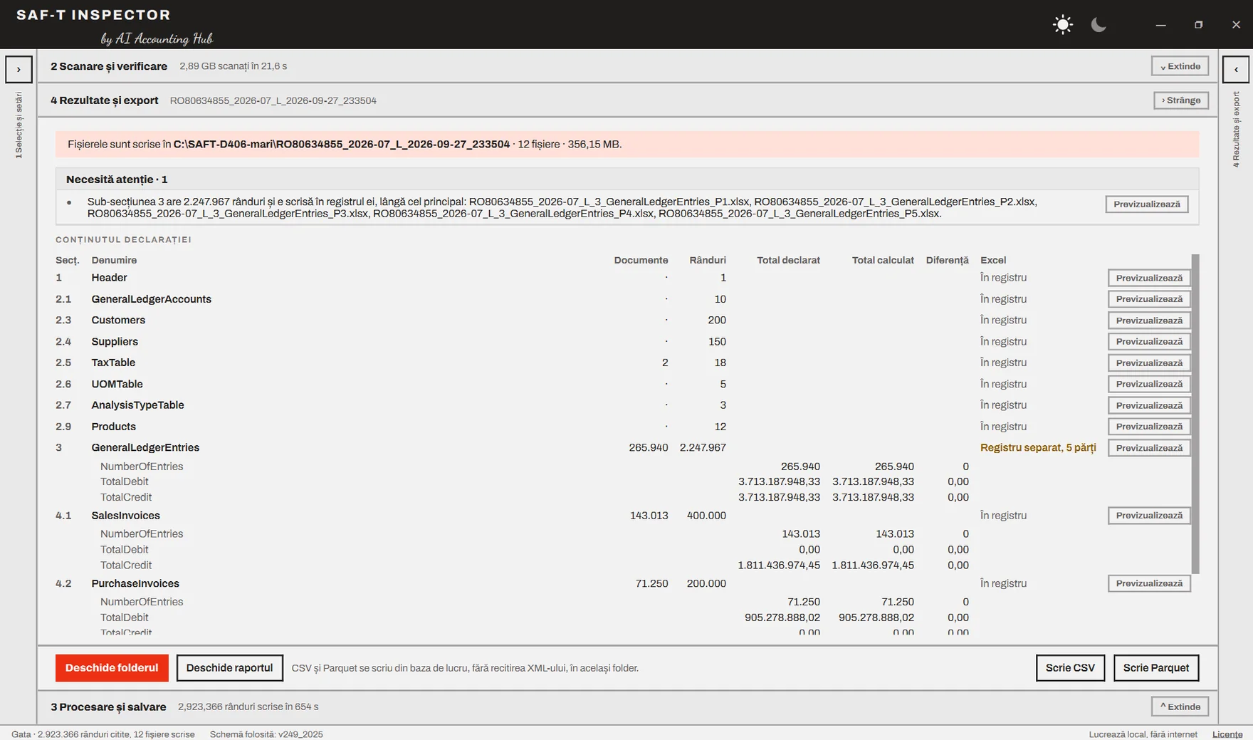
Task: Expand the Procesare și salvare section
Action: [1180, 707]
